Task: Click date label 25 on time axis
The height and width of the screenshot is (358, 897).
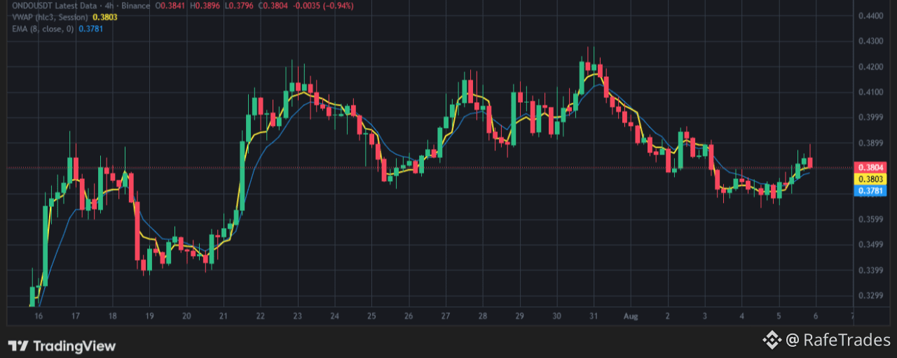Action: point(371,316)
